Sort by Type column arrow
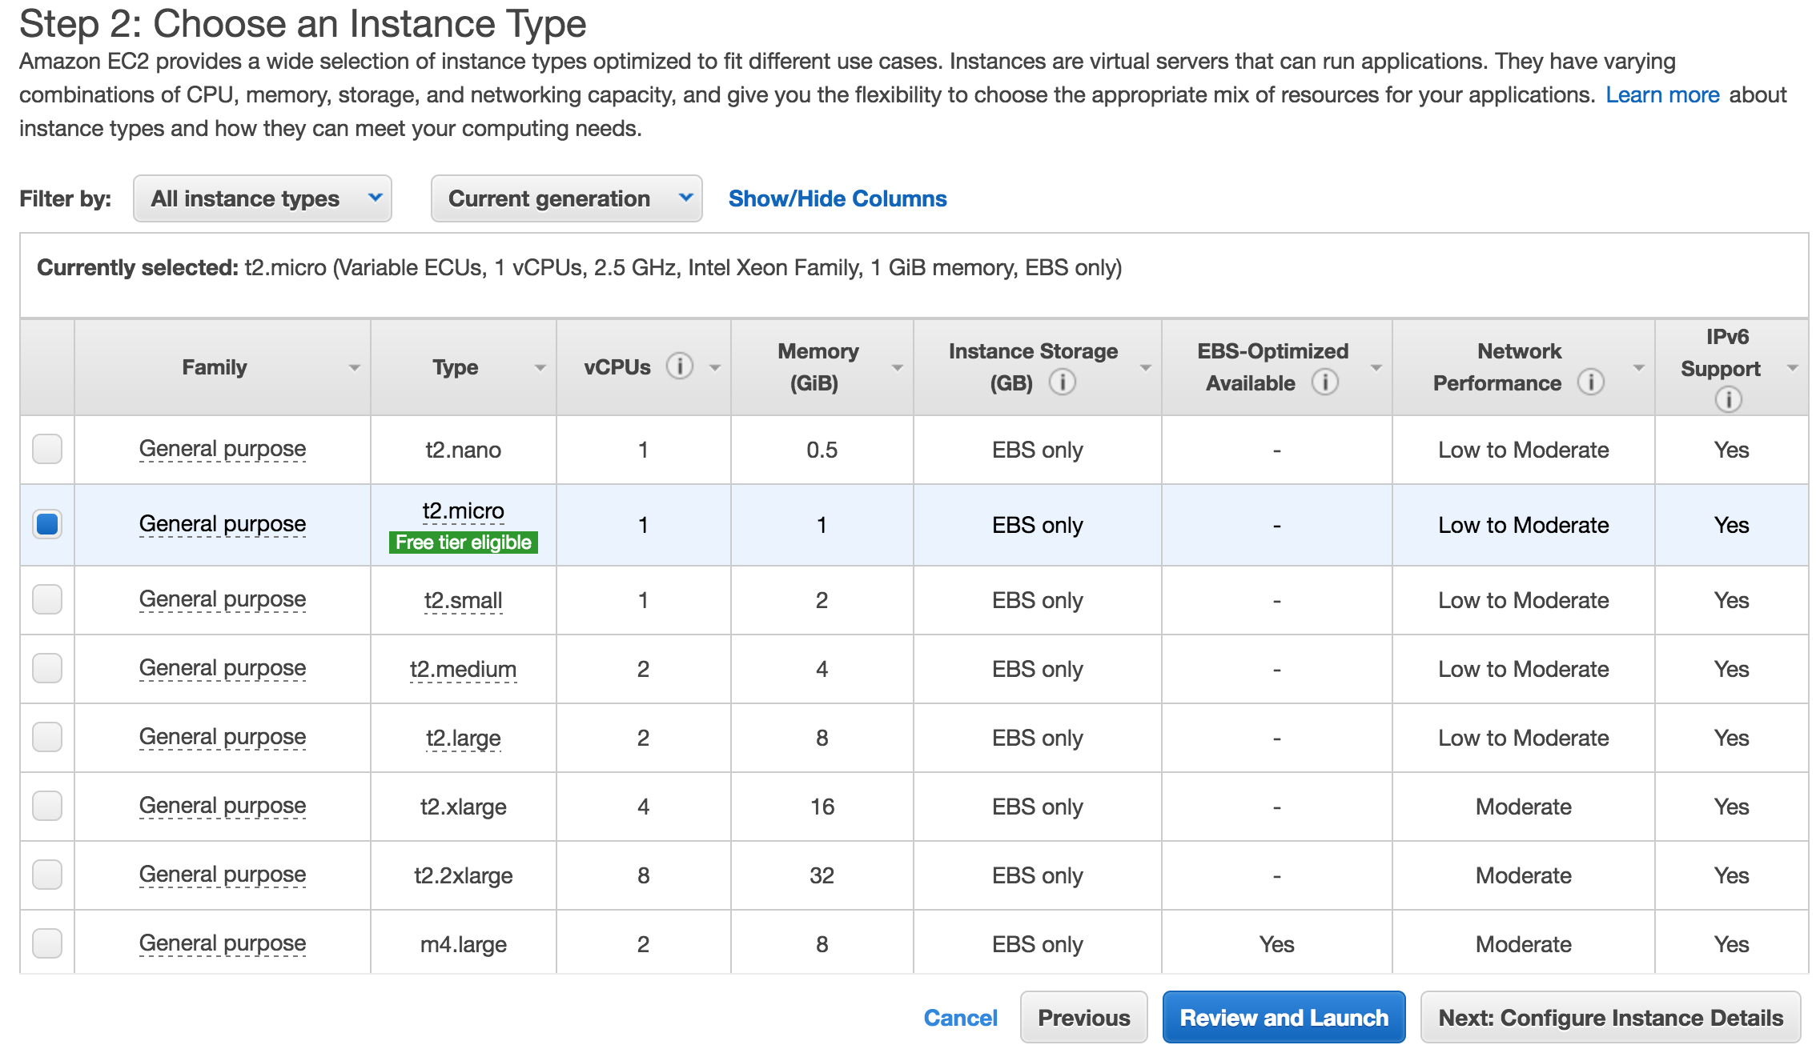This screenshot has height=1053, width=1816. tap(540, 368)
